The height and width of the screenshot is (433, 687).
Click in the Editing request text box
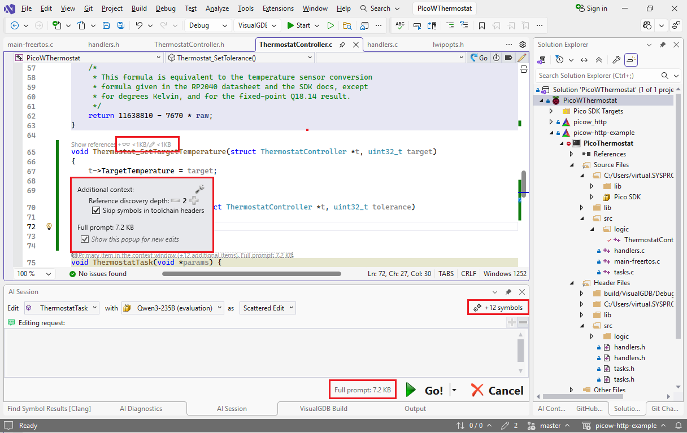(260, 349)
